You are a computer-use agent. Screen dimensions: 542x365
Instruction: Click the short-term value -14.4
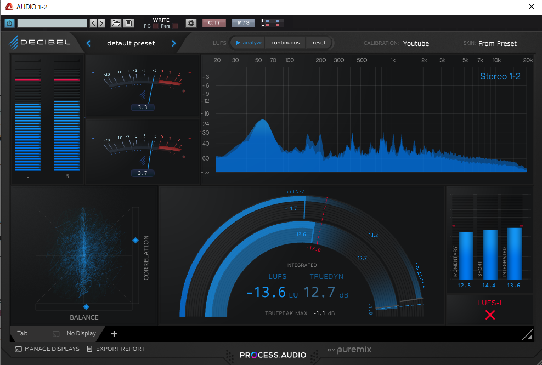tap(487, 286)
